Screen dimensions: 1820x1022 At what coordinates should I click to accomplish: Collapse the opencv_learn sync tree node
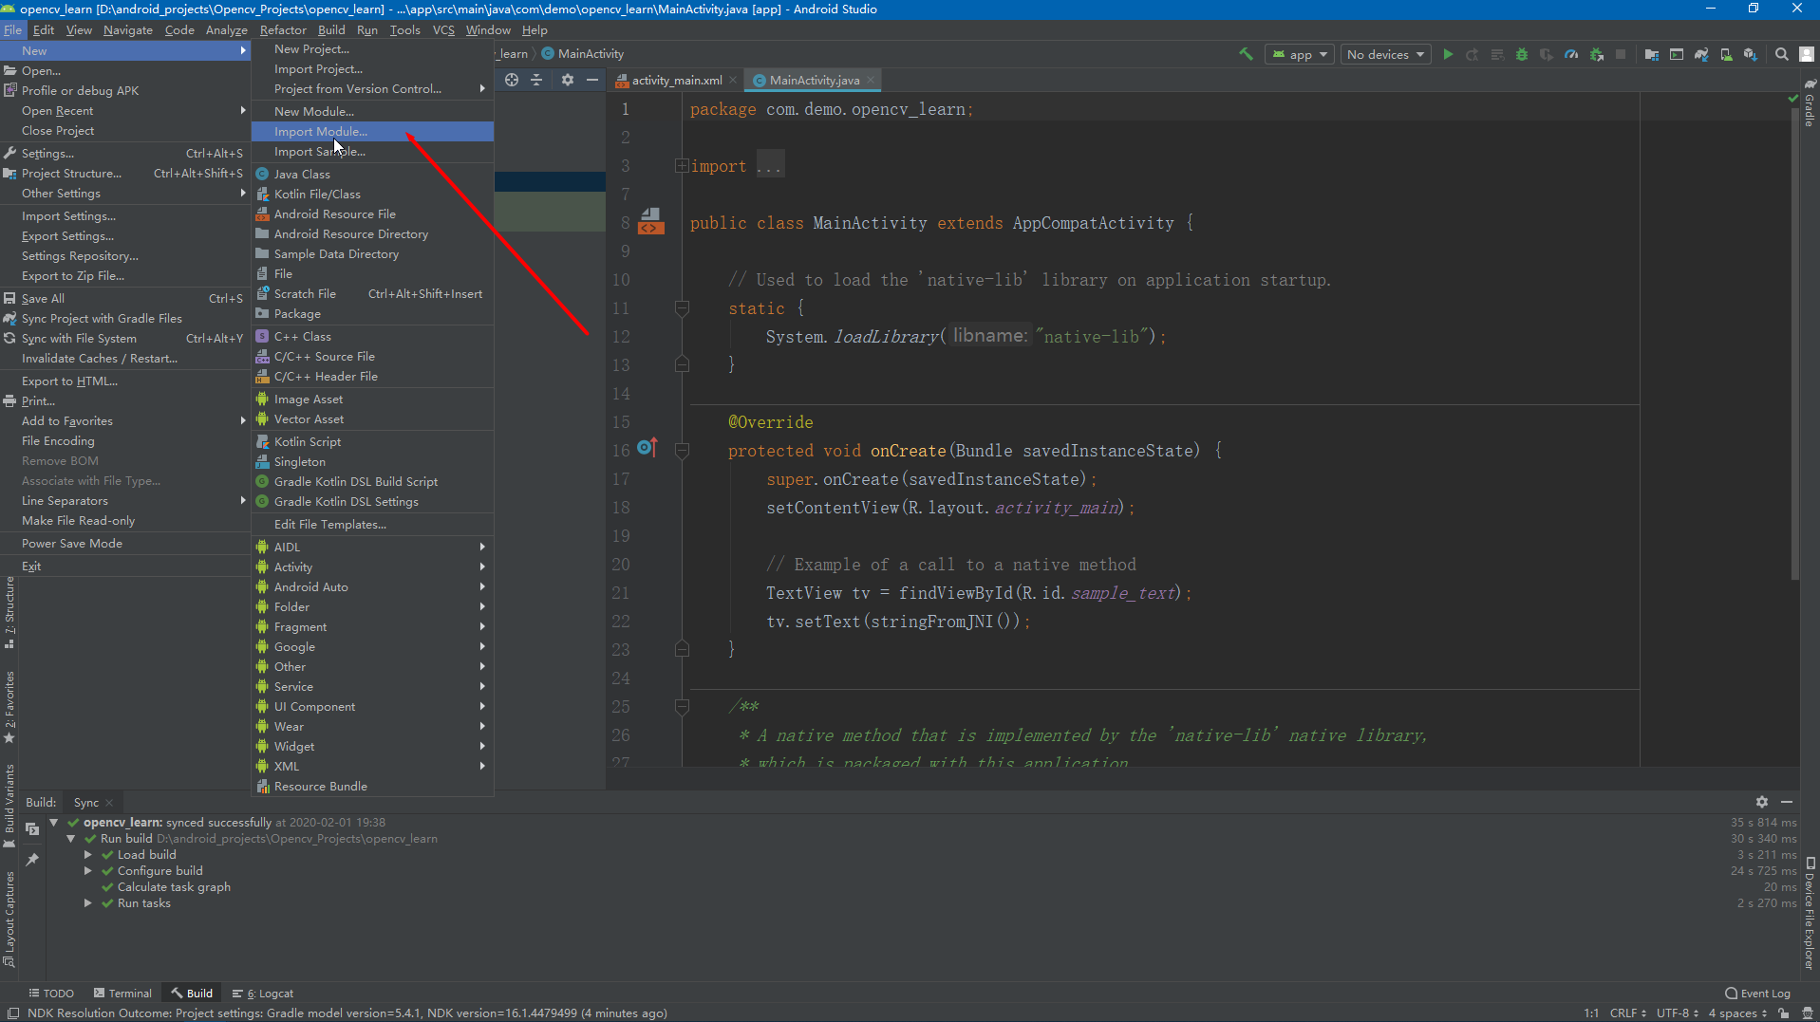coord(54,823)
